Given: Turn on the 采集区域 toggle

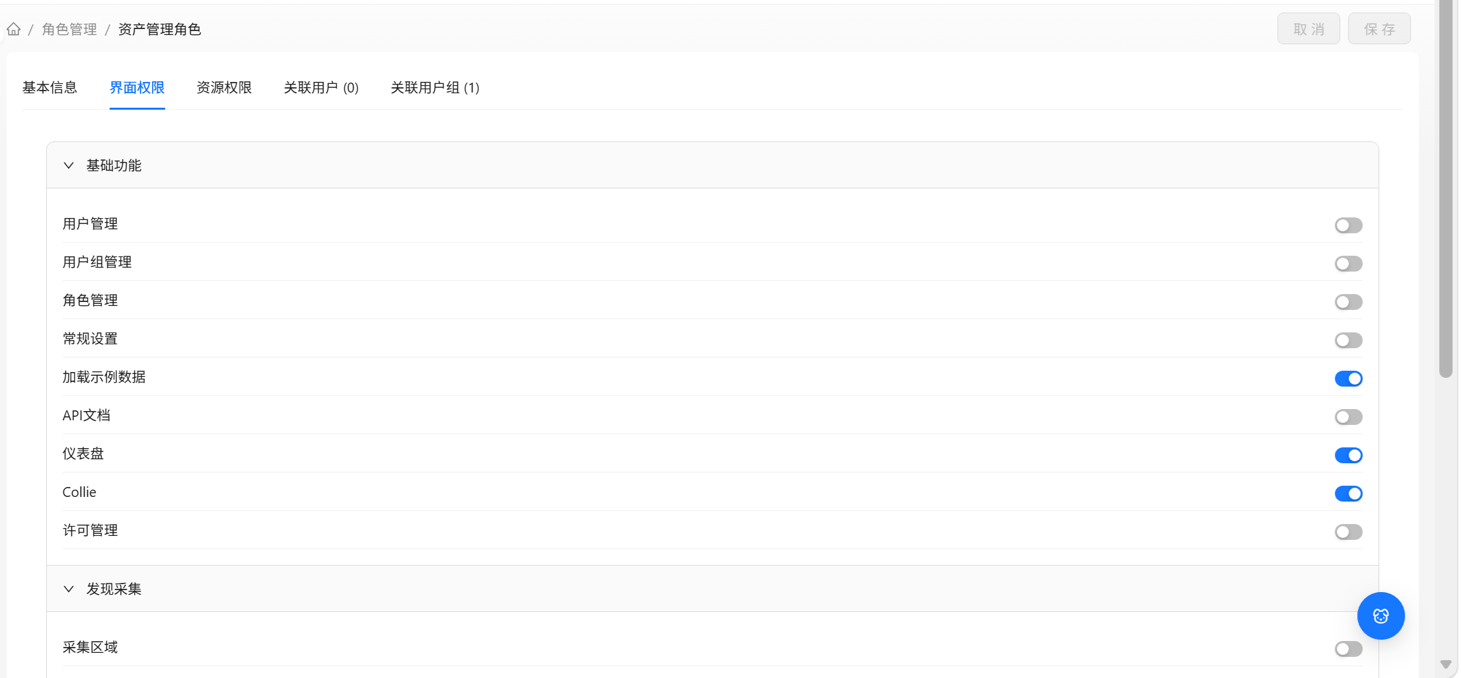Looking at the screenshot, I should click(x=1348, y=649).
